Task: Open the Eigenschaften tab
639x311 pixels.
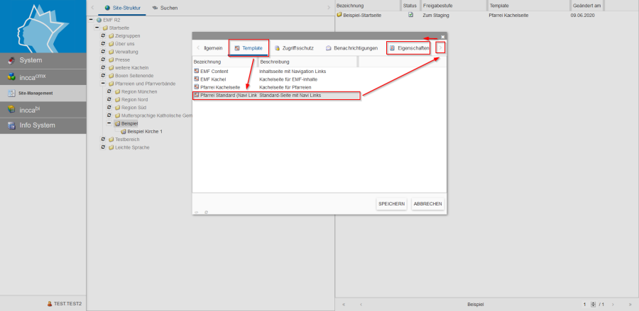Action: 409,48
